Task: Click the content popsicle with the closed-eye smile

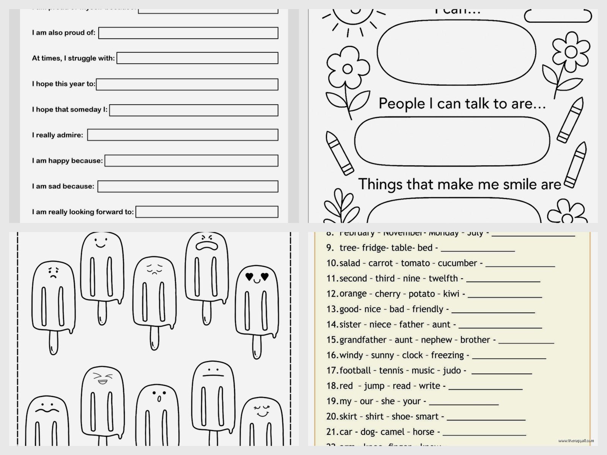Action: tap(262, 422)
